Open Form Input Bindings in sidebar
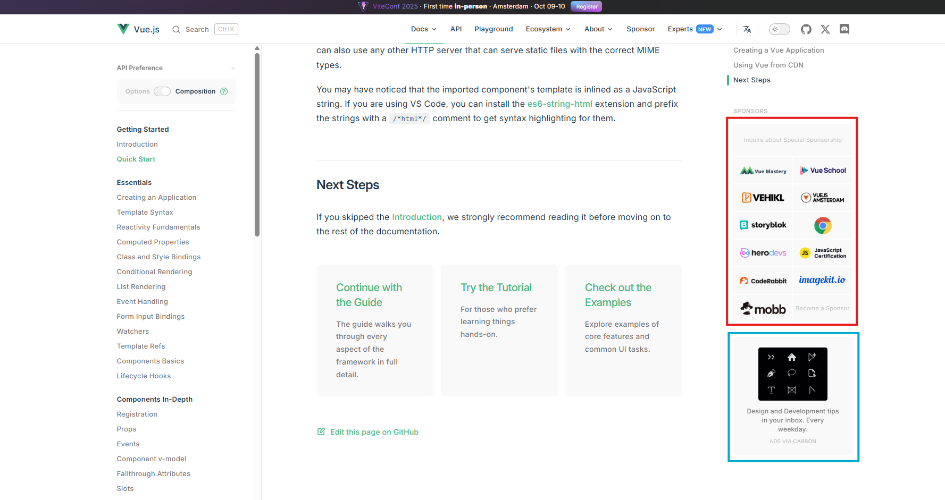 [x=151, y=316]
